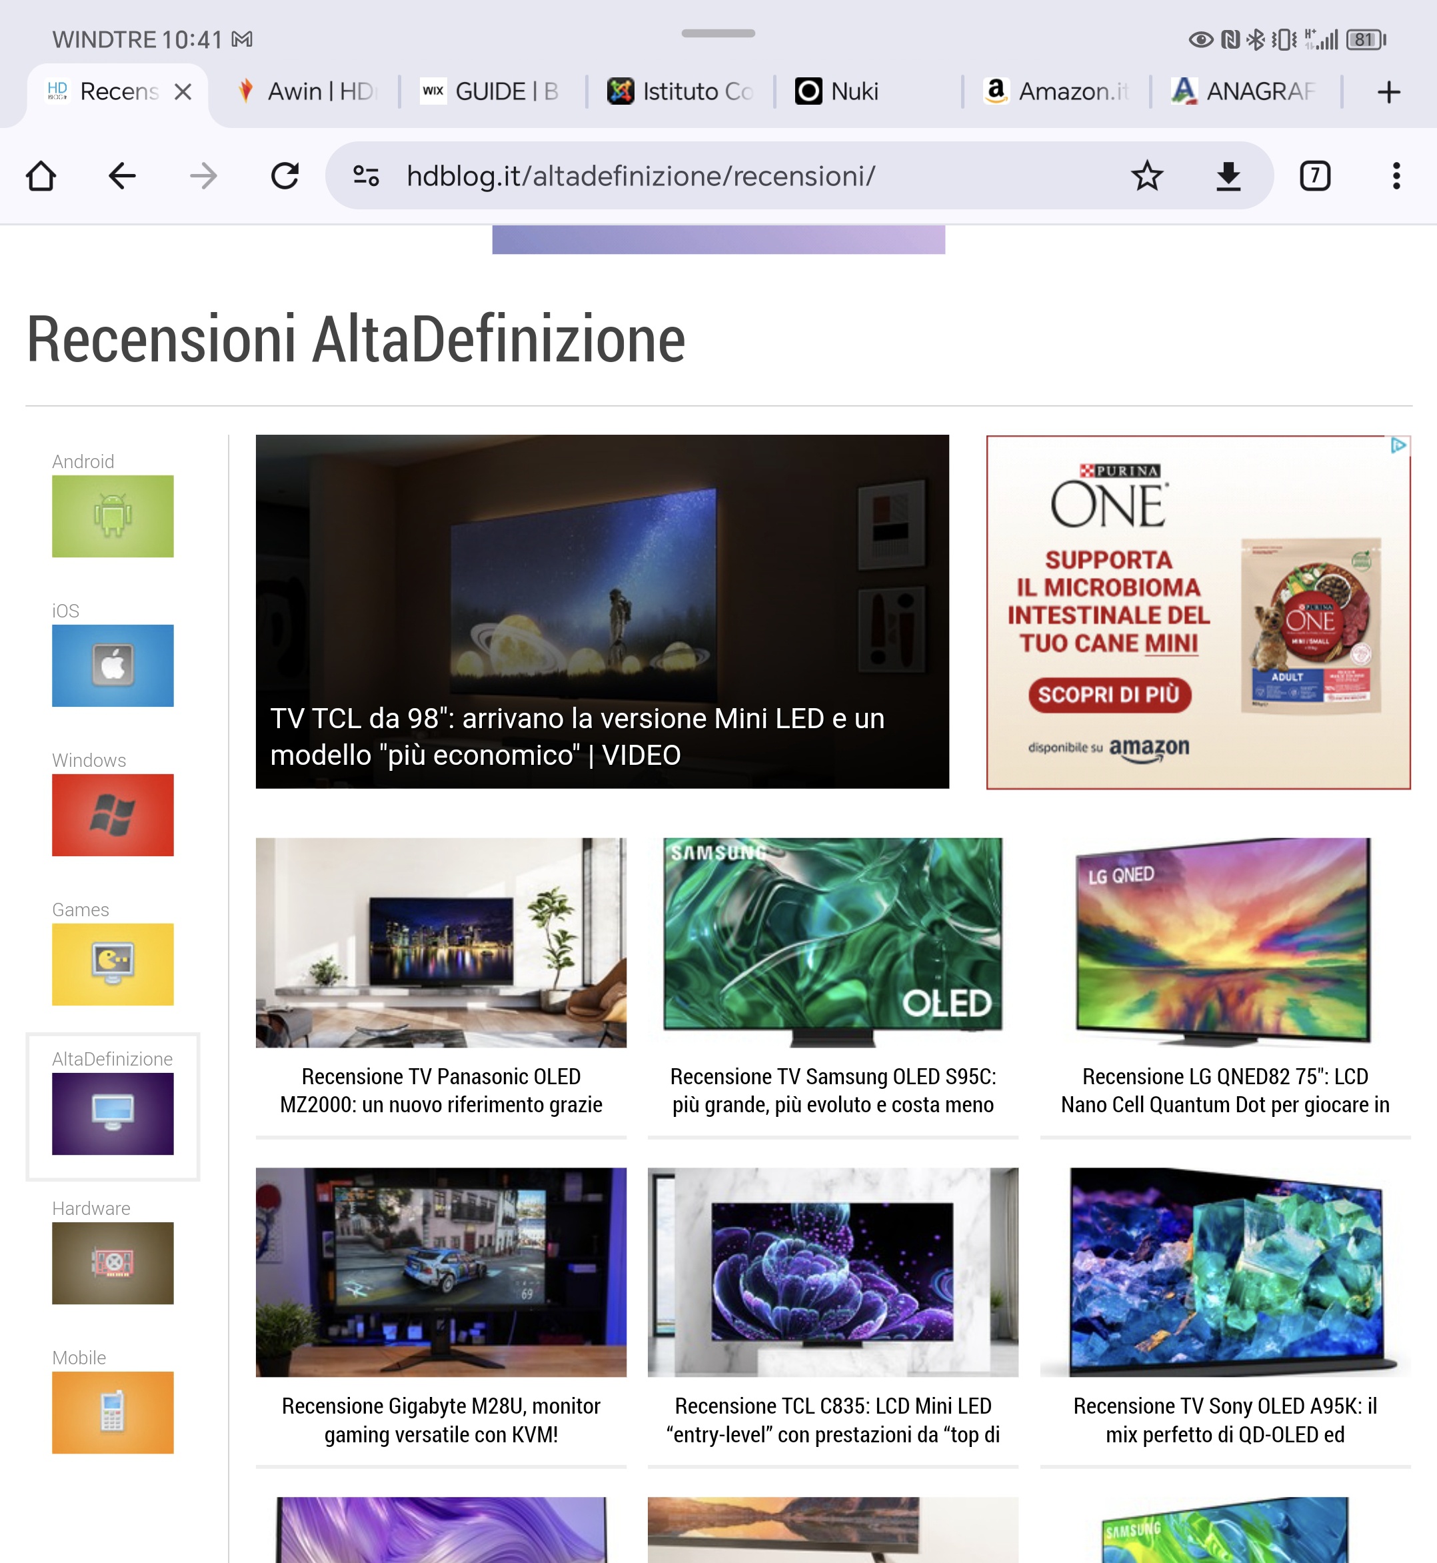The height and width of the screenshot is (1563, 1437).
Task: Click the Recensione TV Panasonic OLED title
Action: 441,1091
